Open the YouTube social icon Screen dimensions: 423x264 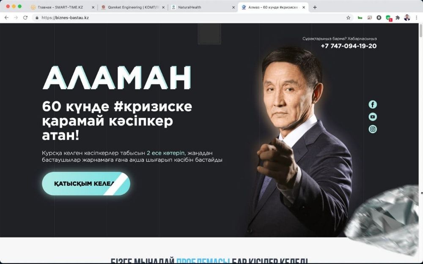click(x=373, y=117)
